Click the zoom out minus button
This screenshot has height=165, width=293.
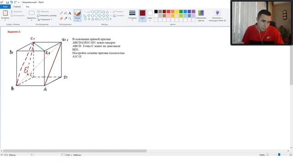coord(267,155)
